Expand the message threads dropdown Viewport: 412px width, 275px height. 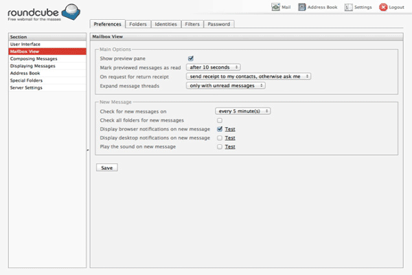tap(225, 85)
